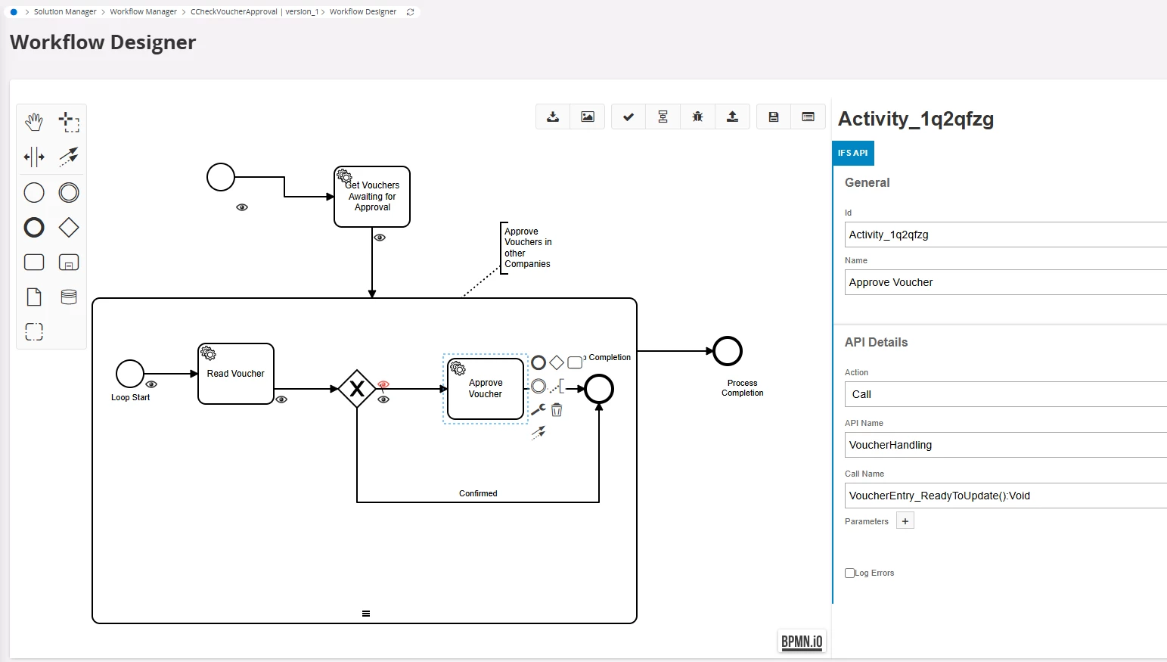
Task: Click the upload arrow toolbar icon
Action: [x=732, y=117]
